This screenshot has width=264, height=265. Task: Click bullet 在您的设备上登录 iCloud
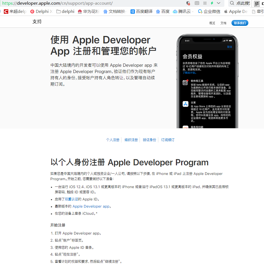click(x=76, y=213)
